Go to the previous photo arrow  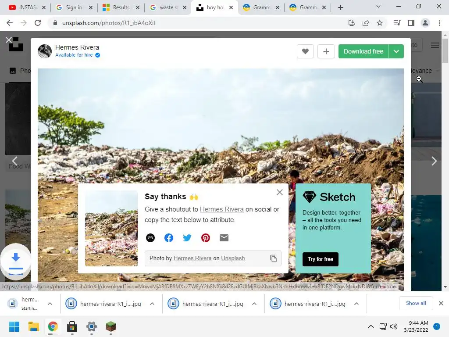point(15,161)
